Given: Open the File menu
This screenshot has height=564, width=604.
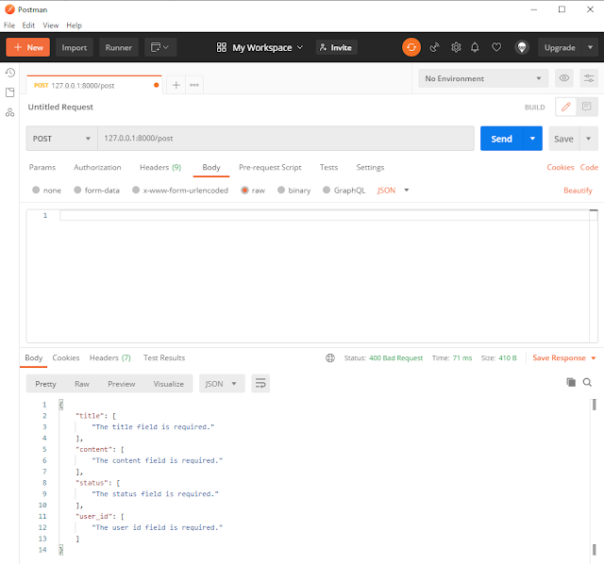Looking at the screenshot, I should click(9, 25).
